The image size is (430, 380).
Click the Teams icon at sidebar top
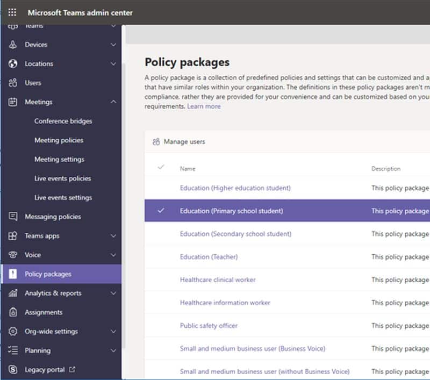12,26
